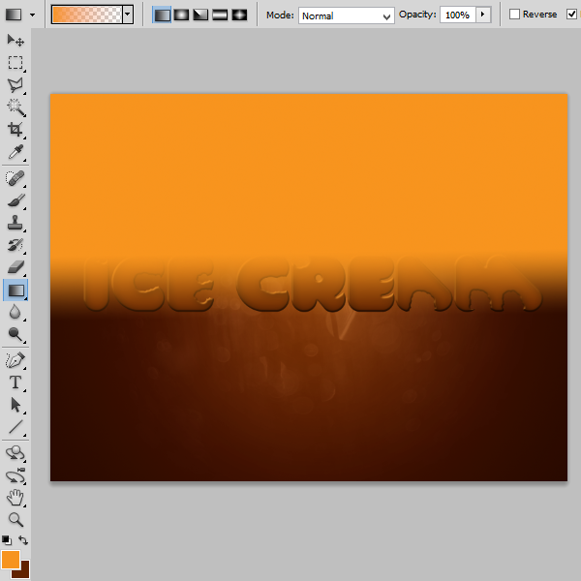Select the Clone Stamp tool

click(15, 223)
